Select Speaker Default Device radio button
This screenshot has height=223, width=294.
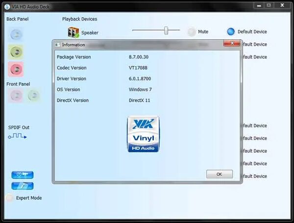tap(231, 31)
